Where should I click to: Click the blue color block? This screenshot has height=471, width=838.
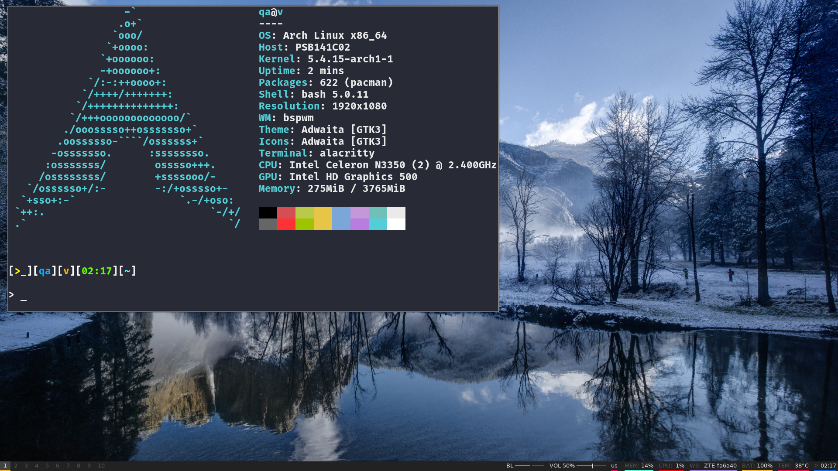tap(341, 218)
